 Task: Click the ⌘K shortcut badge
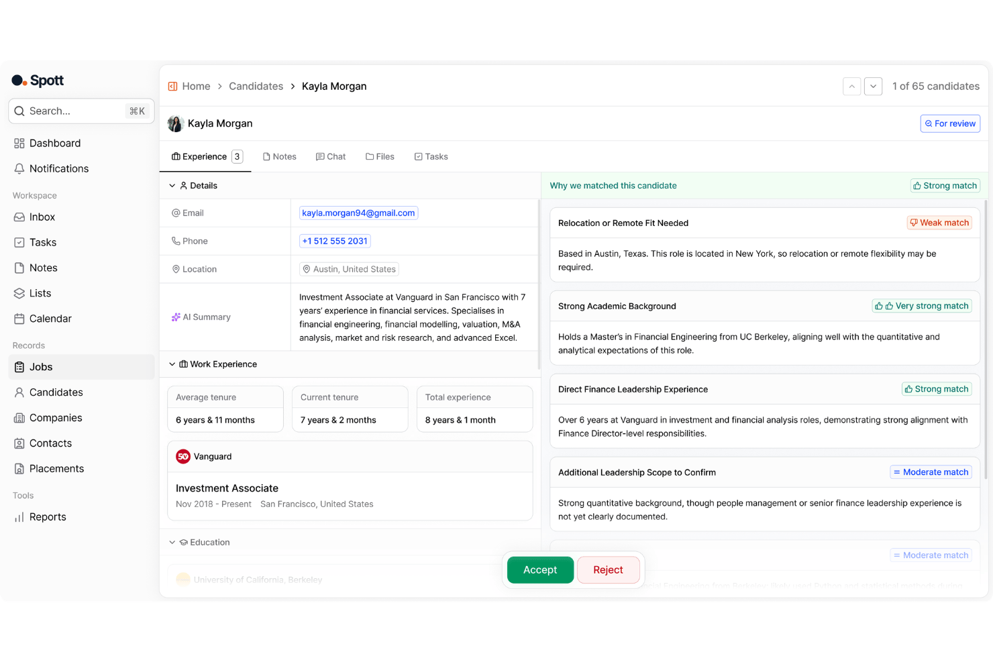click(x=137, y=111)
